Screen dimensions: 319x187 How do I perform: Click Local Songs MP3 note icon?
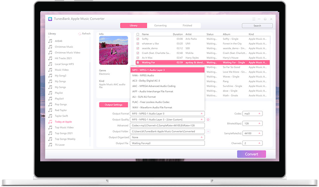[x=50, y=64]
